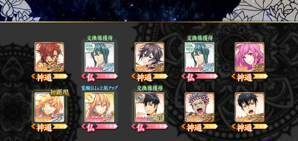Click 神通 rarity banner under red-haired character

point(49,78)
